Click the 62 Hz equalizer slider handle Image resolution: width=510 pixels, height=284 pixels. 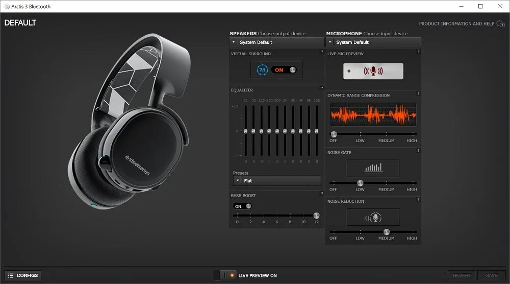pos(253,131)
